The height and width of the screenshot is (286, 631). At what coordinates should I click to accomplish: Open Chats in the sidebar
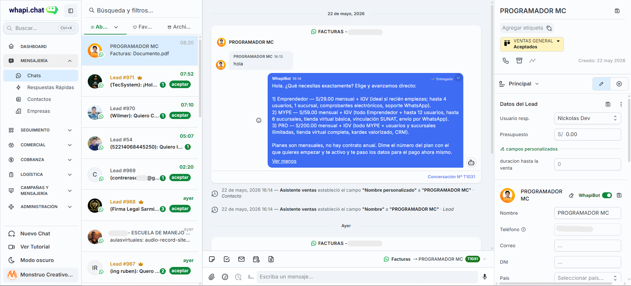[41, 76]
